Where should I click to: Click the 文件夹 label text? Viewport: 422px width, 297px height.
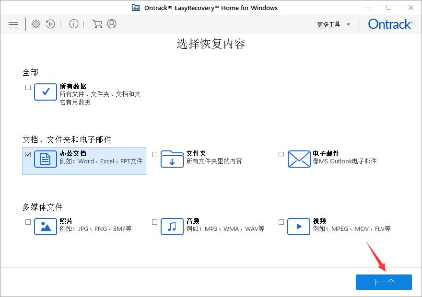(196, 153)
